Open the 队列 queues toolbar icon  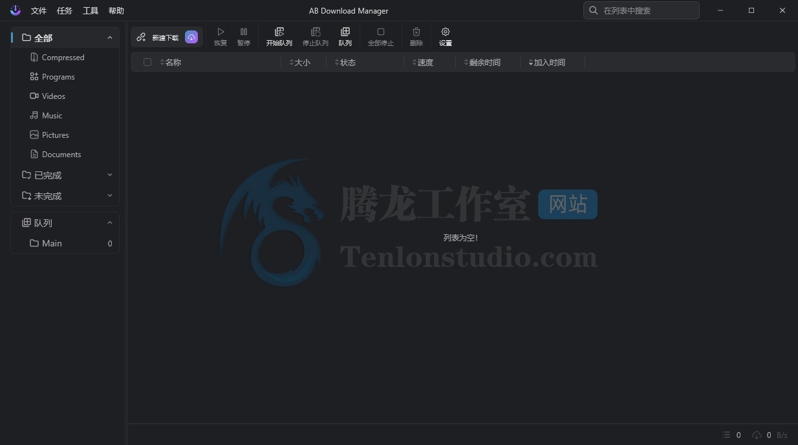pyautogui.click(x=345, y=32)
